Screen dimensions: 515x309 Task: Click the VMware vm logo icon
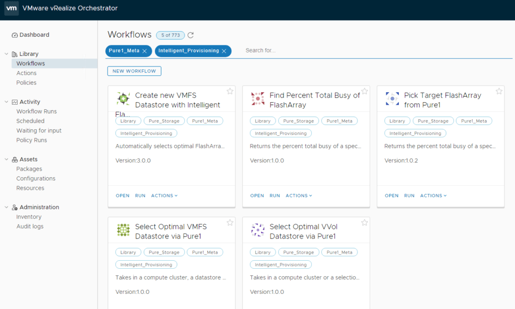[12, 8]
